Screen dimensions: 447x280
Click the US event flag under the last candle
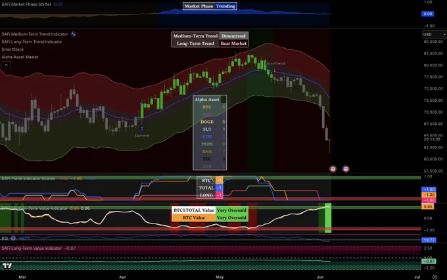333,169
